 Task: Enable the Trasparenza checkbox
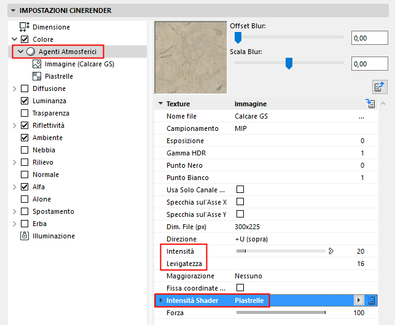[x=25, y=113]
